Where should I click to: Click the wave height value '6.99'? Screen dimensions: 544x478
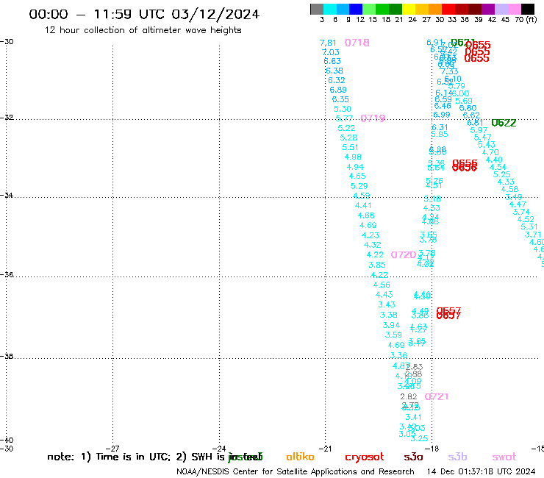pyautogui.click(x=442, y=115)
